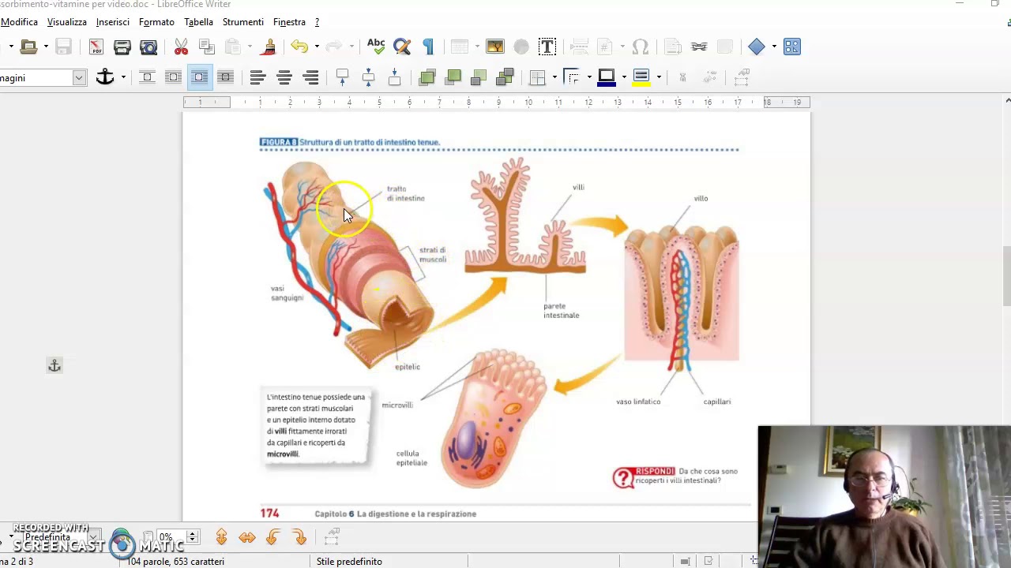This screenshot has width=1011, height=568.
Task: Enable wrap off for the image
Action: point(147,77)
